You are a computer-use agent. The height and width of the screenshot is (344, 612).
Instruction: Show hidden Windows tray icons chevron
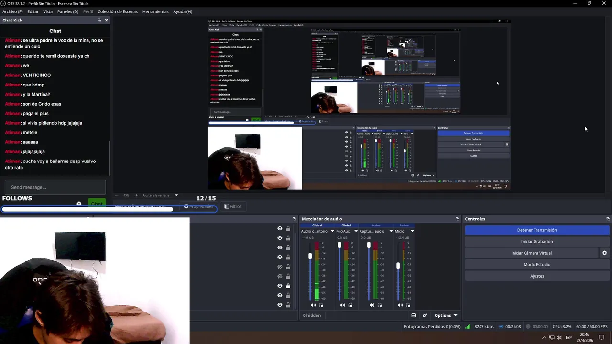point(544,338)
